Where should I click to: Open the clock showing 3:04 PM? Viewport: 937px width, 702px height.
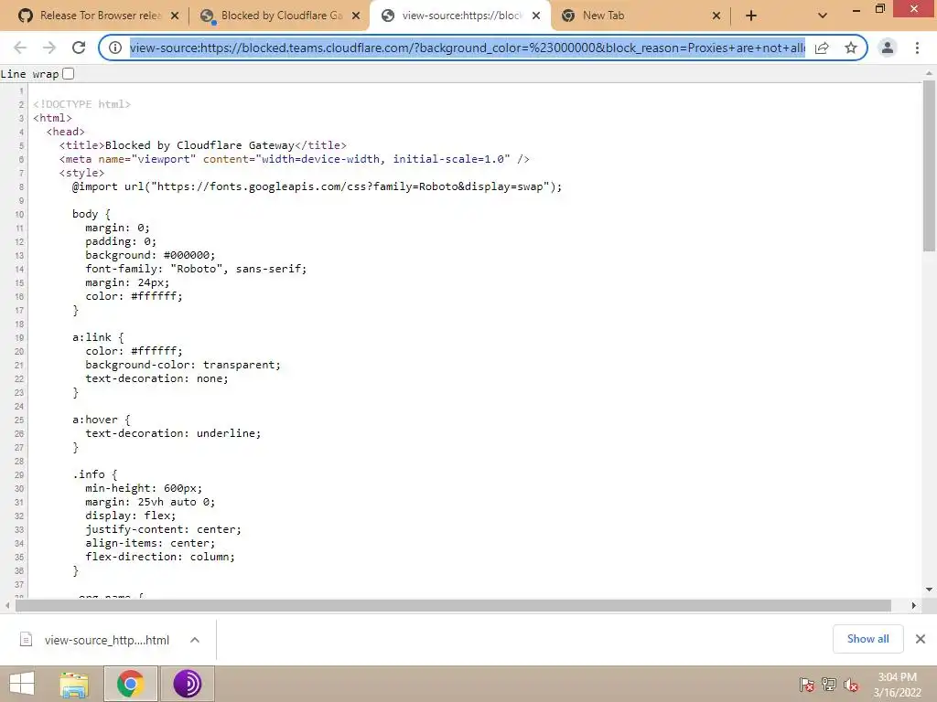pyautogui.click(x=897, y=684)
